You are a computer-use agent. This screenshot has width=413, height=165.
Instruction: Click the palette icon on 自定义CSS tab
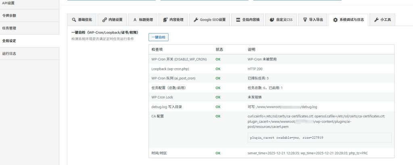point(272,20)
